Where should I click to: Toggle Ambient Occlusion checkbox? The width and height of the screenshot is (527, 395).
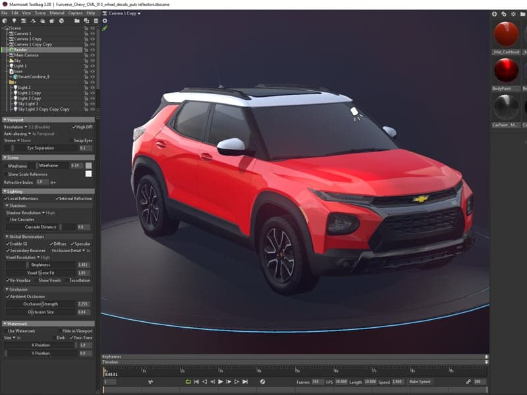26,297
